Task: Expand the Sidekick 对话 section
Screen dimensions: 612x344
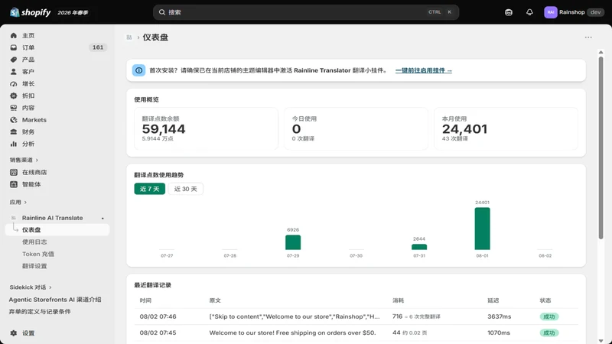Action: point(31,287)
